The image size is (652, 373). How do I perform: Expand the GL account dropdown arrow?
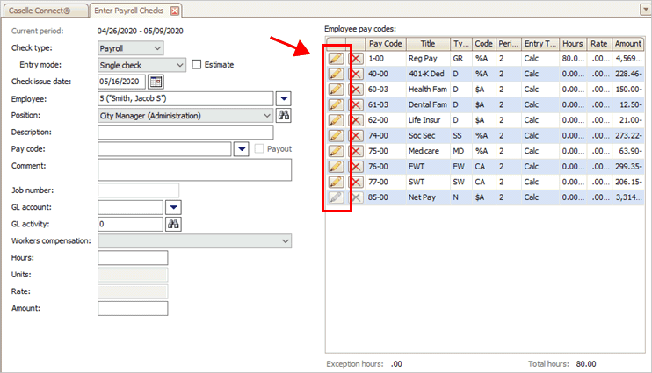tap(173, 207)
